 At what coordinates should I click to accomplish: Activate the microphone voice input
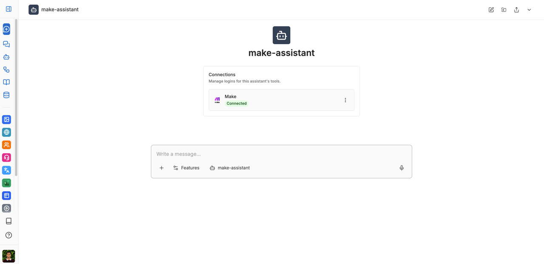click(x=402, y=168)
